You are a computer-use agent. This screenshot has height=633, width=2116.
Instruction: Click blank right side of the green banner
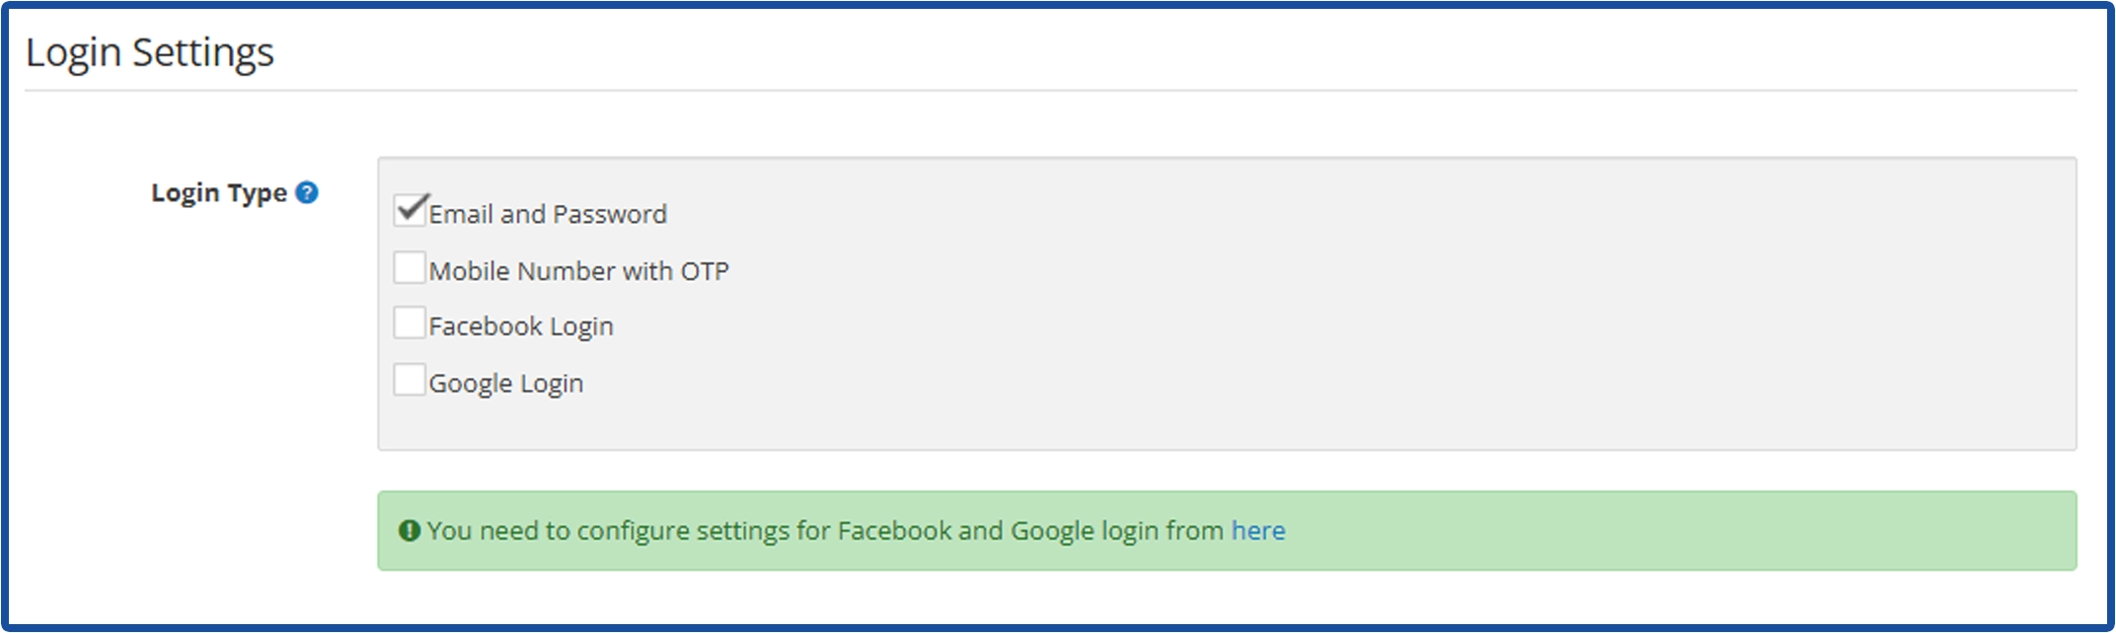coord(1727,530)
